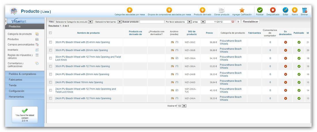The image size is (317, 132).
Task: Open Polyurethane Beach Wheels category for Id 21
Action: click(x=231, y=42)
